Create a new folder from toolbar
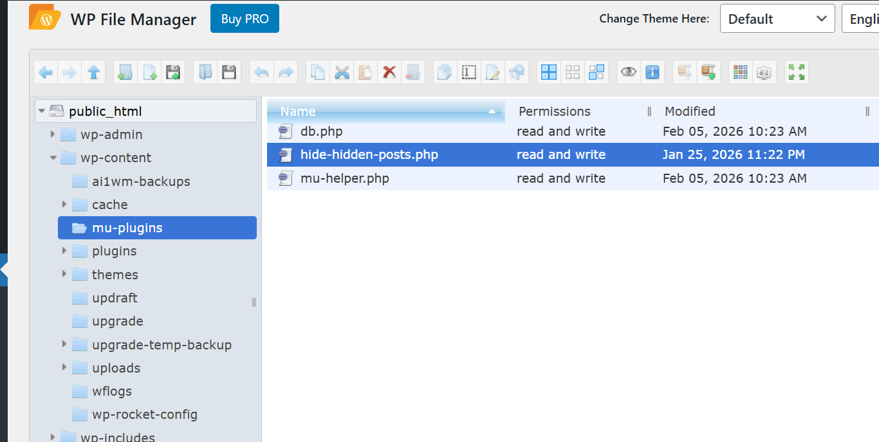The image size is (879, 442). click(125, 72)
